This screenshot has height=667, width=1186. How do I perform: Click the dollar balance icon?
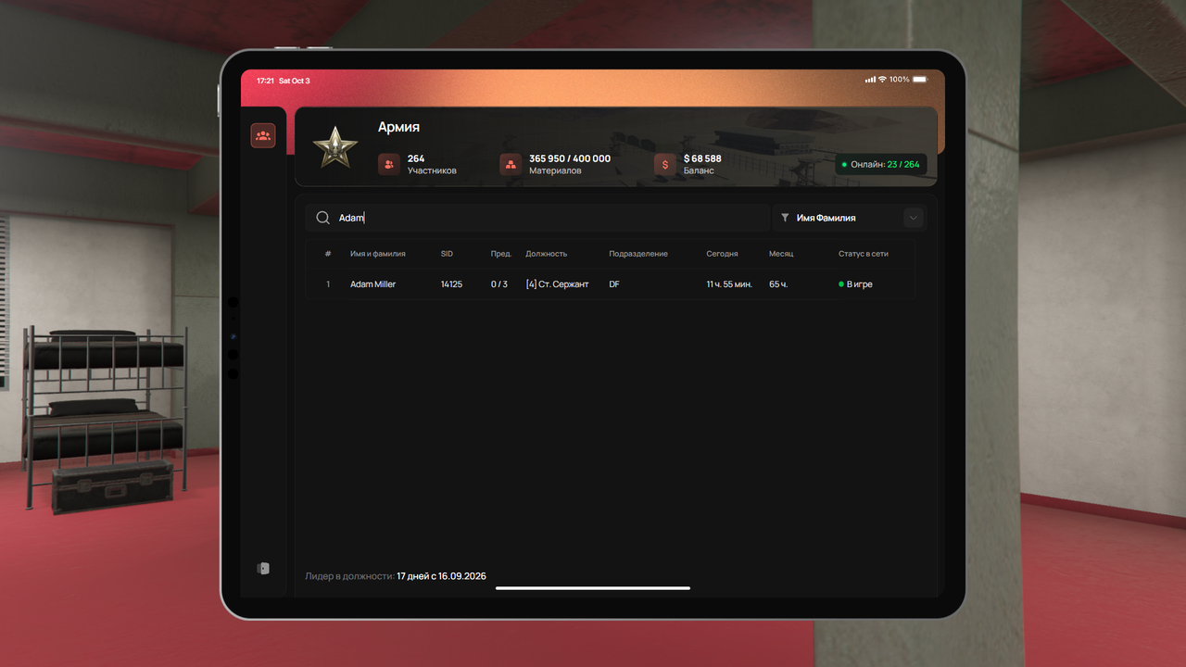point(665,164)
